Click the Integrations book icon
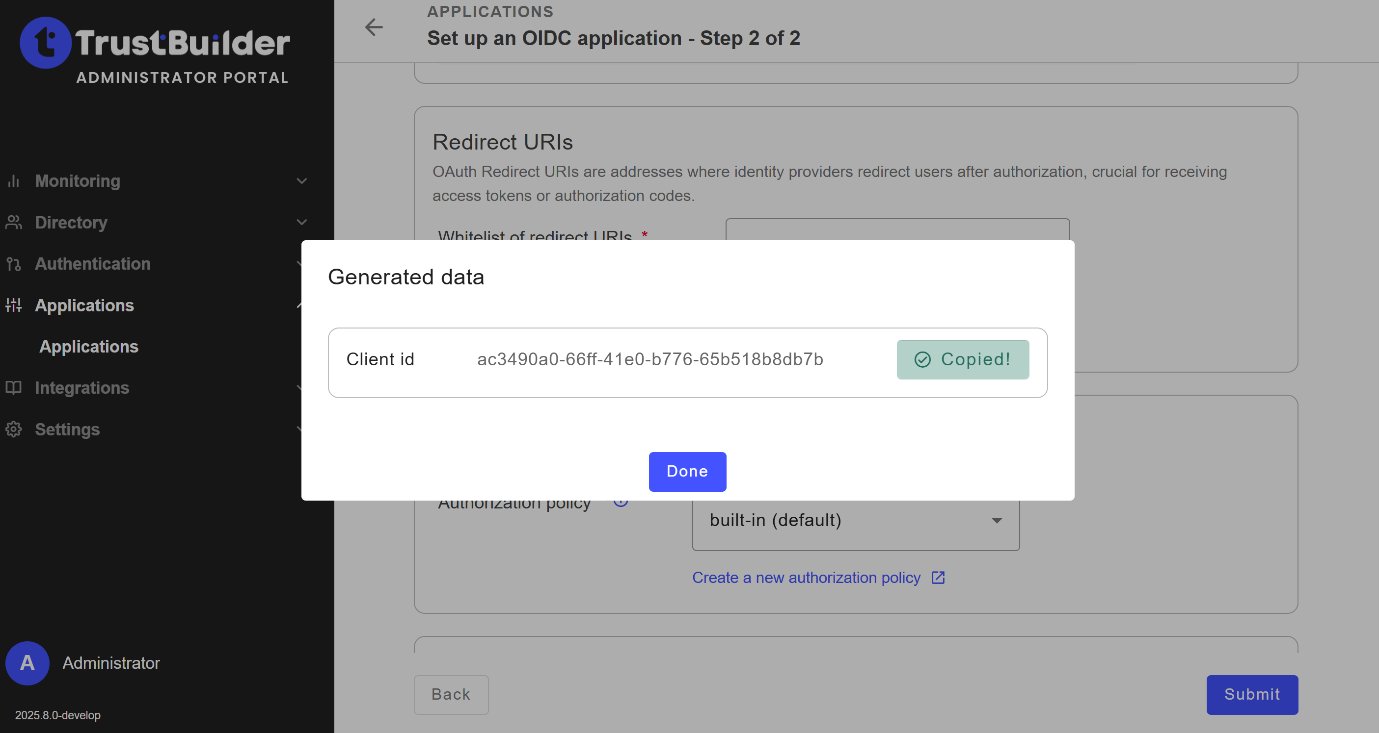This screenshot has width=1379, height=733. tap(14, 388)
